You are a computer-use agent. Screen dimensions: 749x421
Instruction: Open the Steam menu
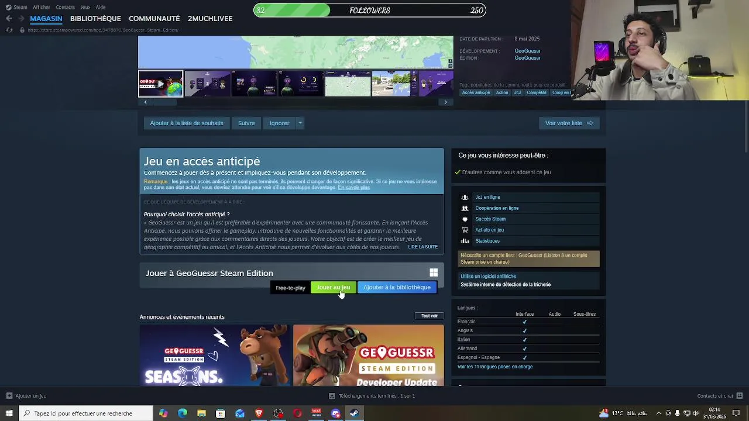click(16, 7)
